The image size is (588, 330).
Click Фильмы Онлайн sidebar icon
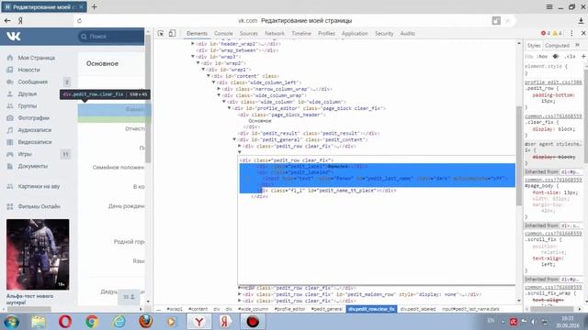[x=10, y=206]
